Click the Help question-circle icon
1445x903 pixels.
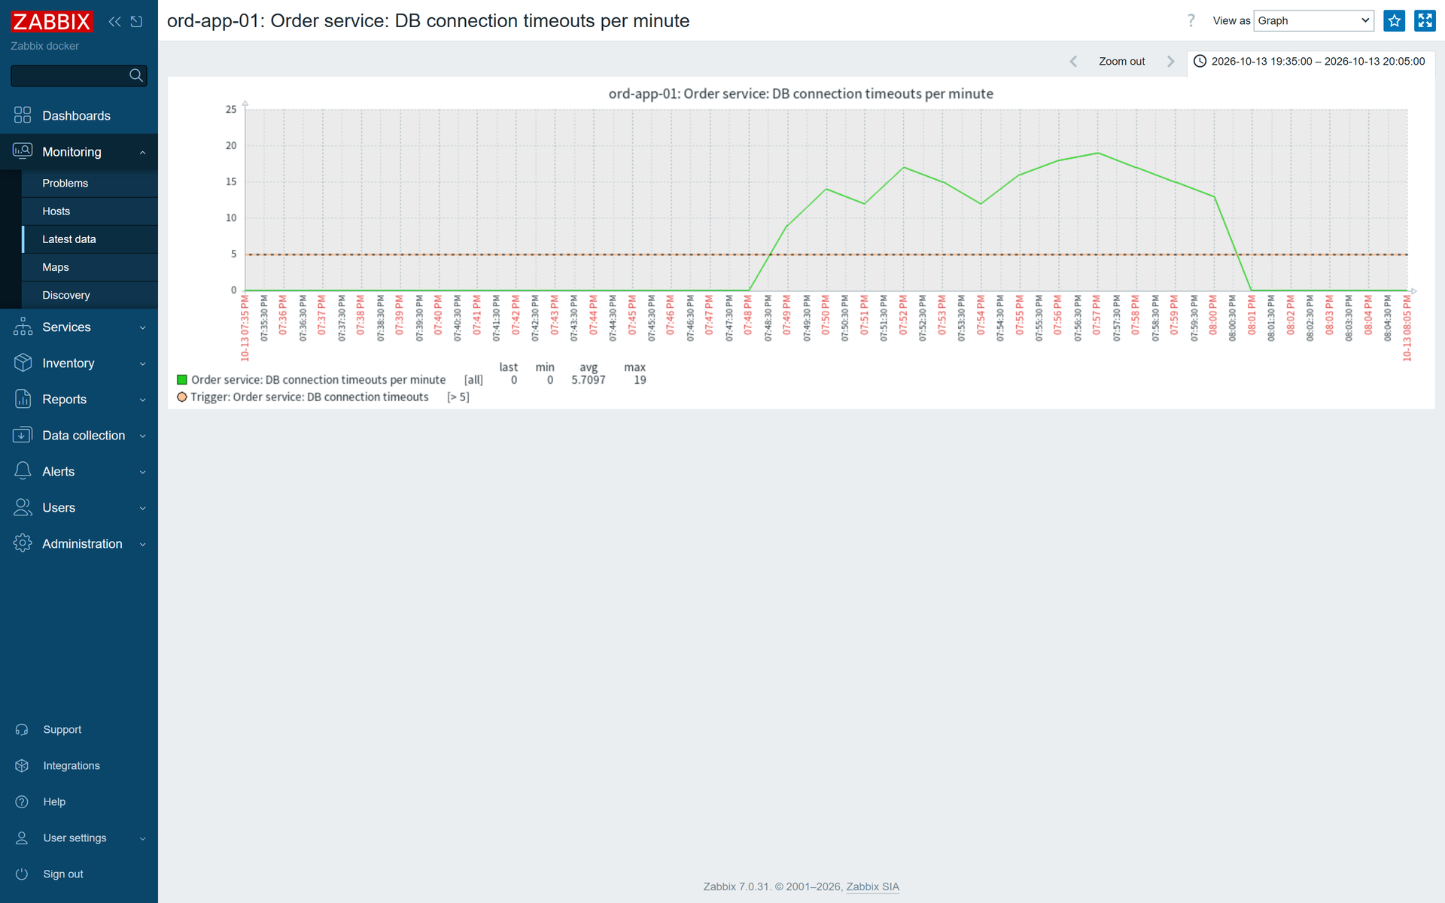click(22, 801)
